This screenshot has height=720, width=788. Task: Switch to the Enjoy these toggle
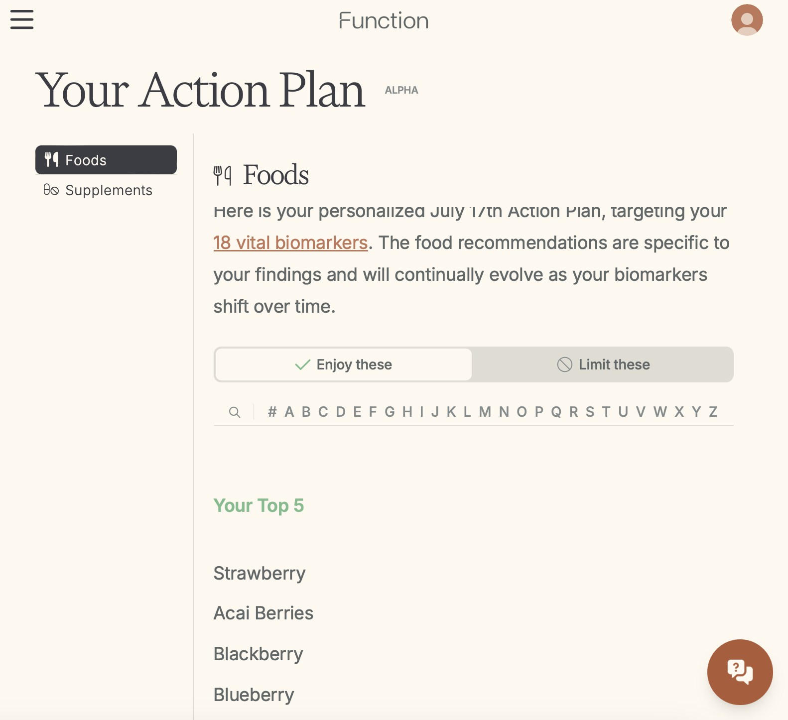click(x=344, y=364)
